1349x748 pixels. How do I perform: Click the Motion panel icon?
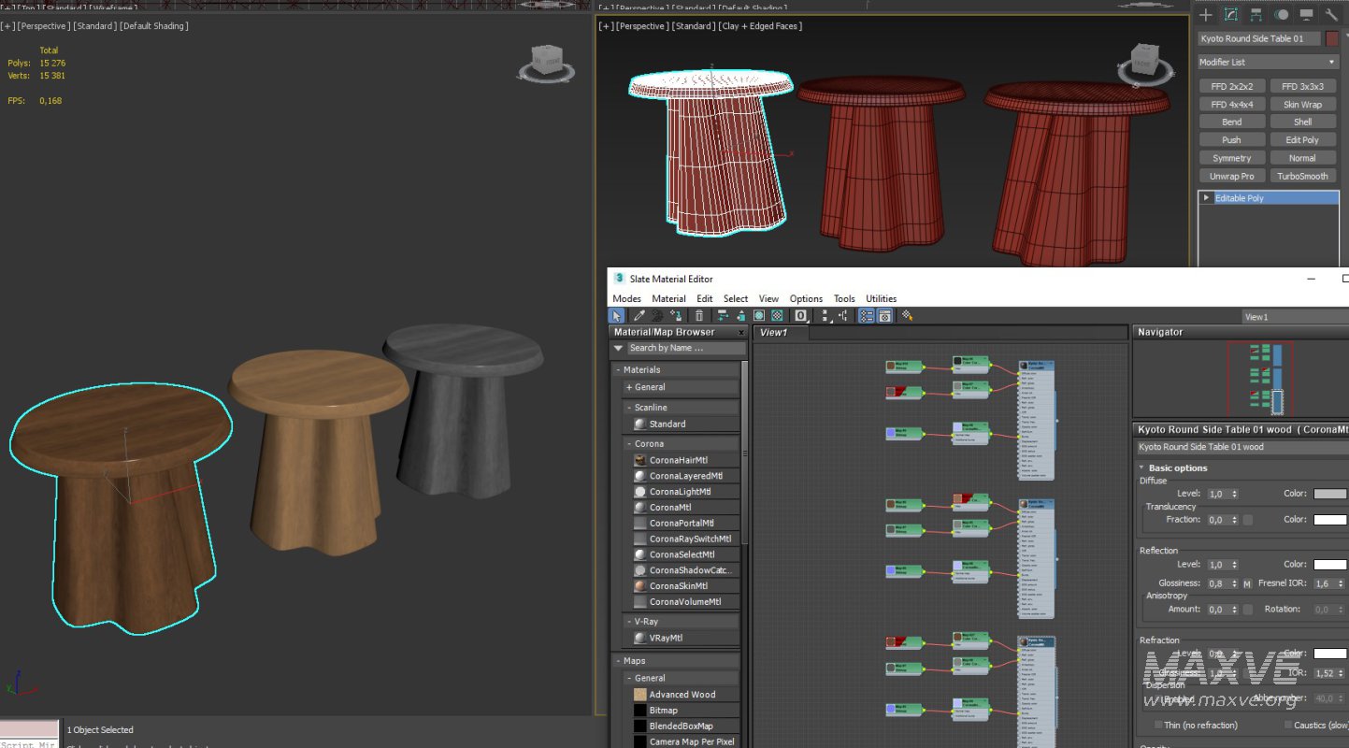[1282, 15]
